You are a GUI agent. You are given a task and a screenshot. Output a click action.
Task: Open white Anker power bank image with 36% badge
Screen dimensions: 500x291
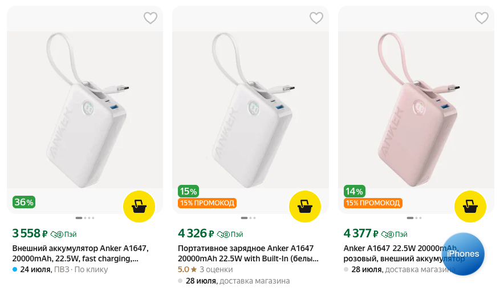point(85,108)
